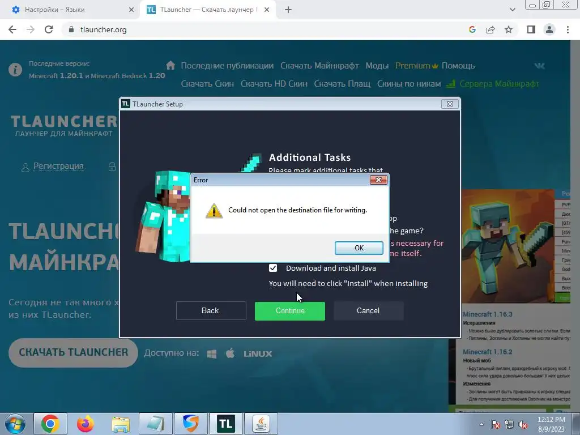Click the taskbar clock 12:12 PM
The width and height of the screenshot is (580, 435).
click(551, 424)
